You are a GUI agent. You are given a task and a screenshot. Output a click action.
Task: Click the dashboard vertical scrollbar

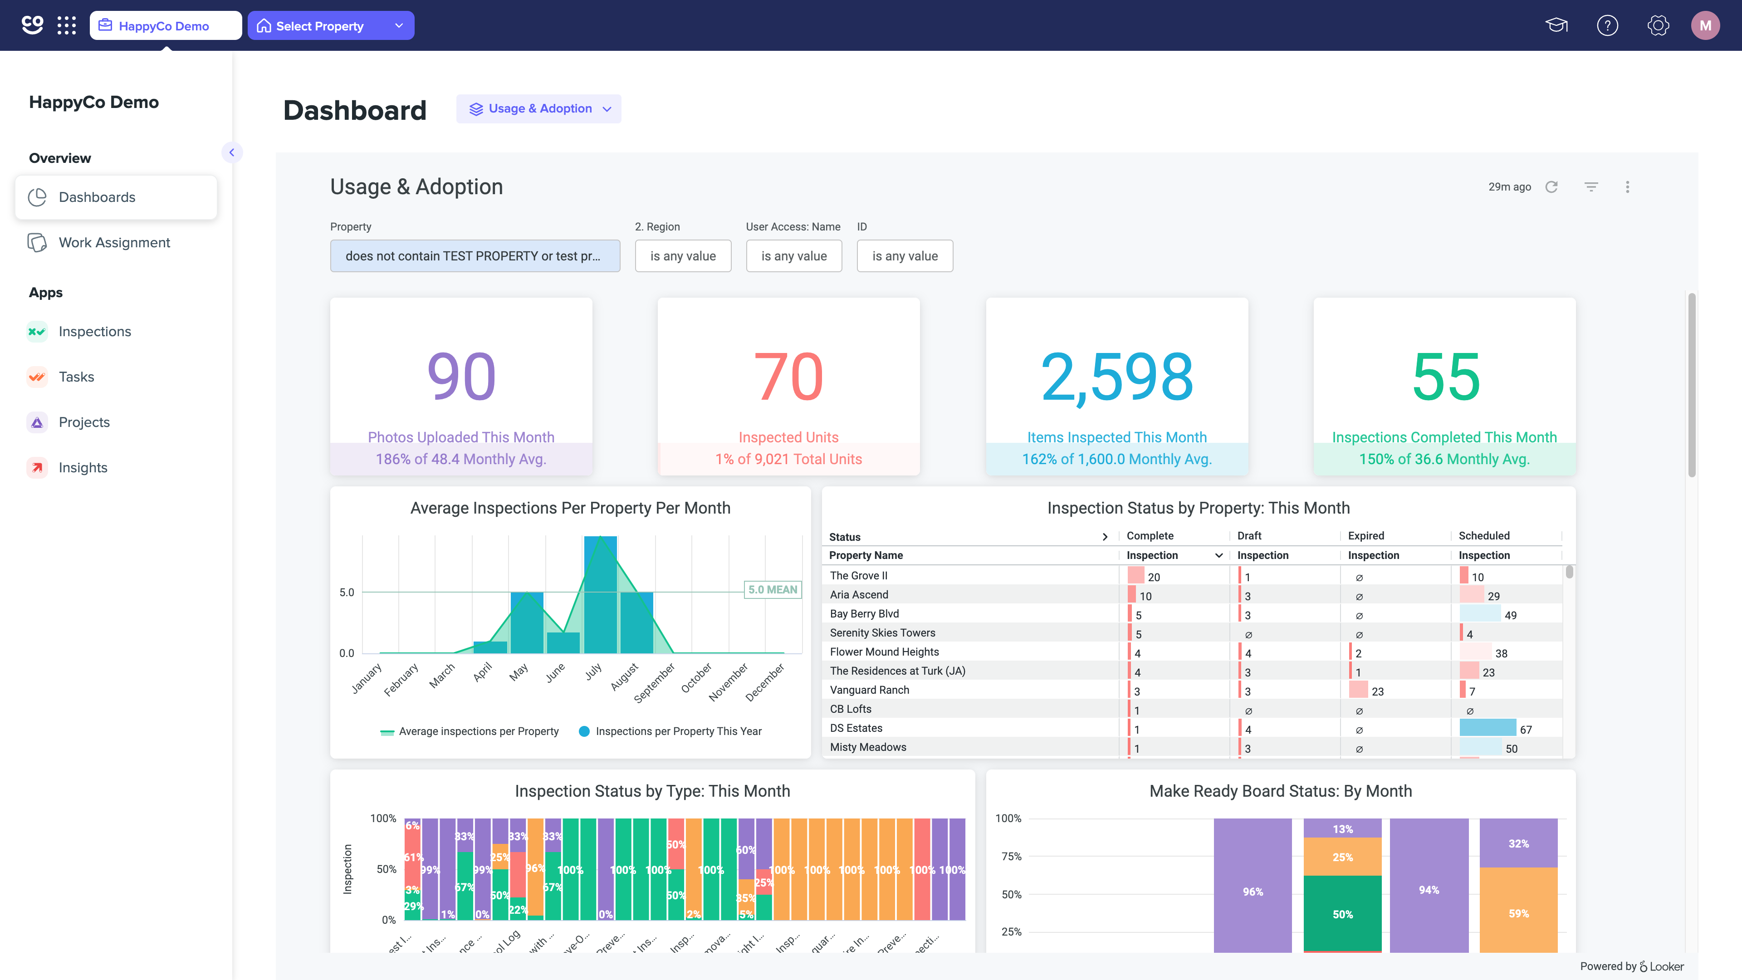click(1691, 386)
